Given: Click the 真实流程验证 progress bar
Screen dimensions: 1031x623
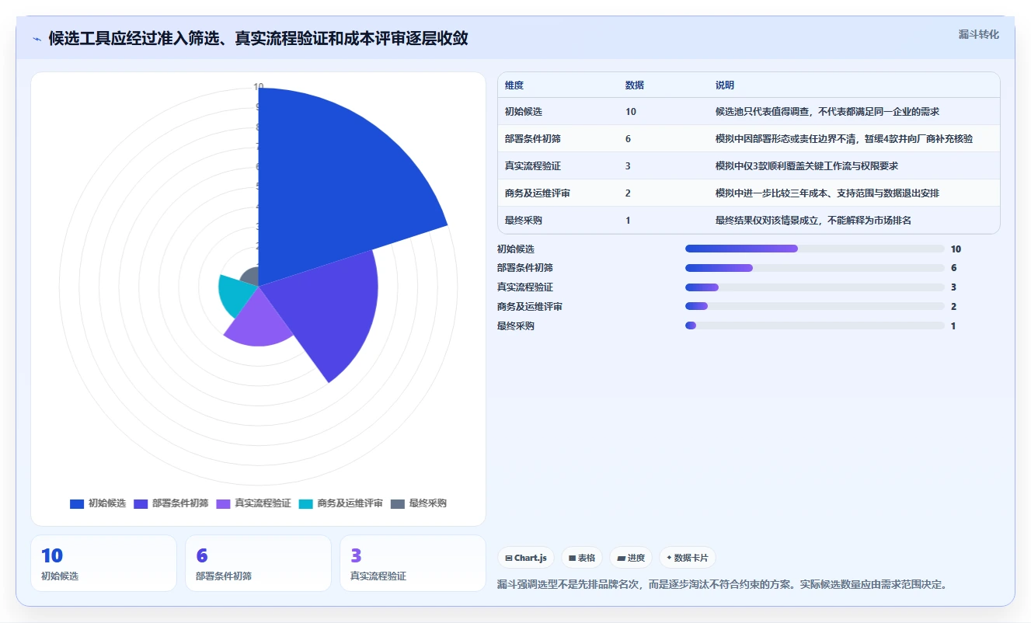Looking at the screenshot, I should (x=814, y=287).
